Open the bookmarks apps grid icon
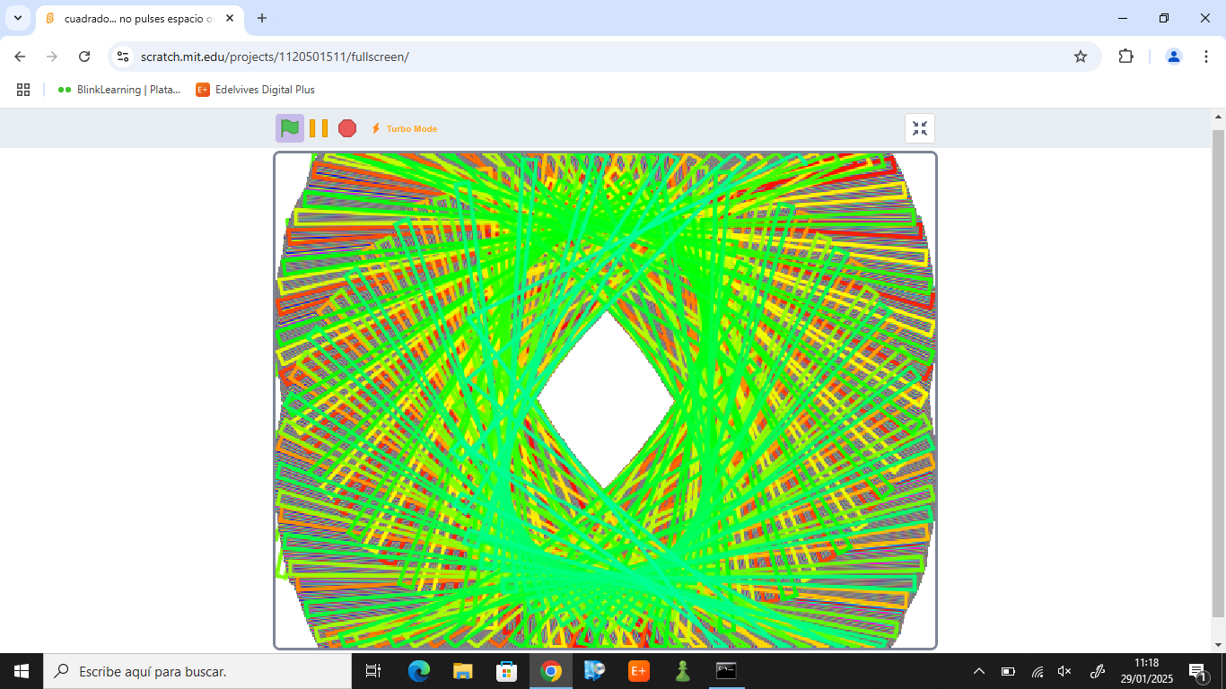This screenshot has width=1226, height=689. pyautogui.click(x=23, y=90)
